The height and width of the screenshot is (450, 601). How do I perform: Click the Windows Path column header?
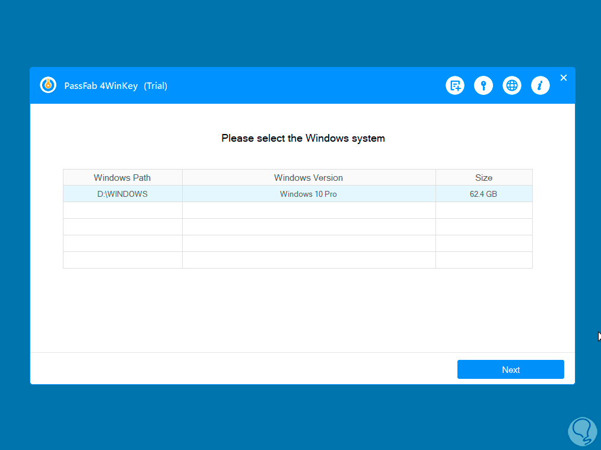[123, 178]
